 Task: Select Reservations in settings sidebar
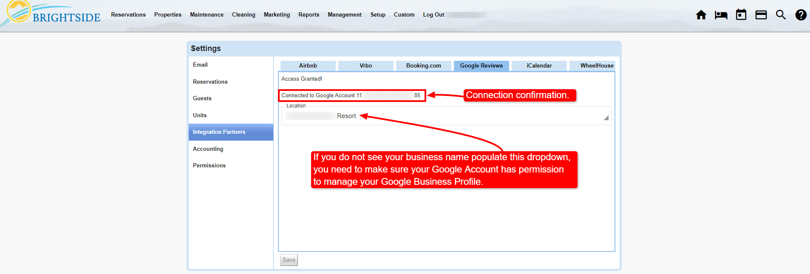coord(231,82)
